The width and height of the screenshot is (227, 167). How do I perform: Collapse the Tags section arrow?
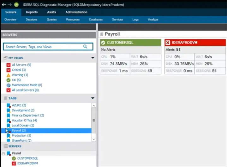(x=93, y=98)
